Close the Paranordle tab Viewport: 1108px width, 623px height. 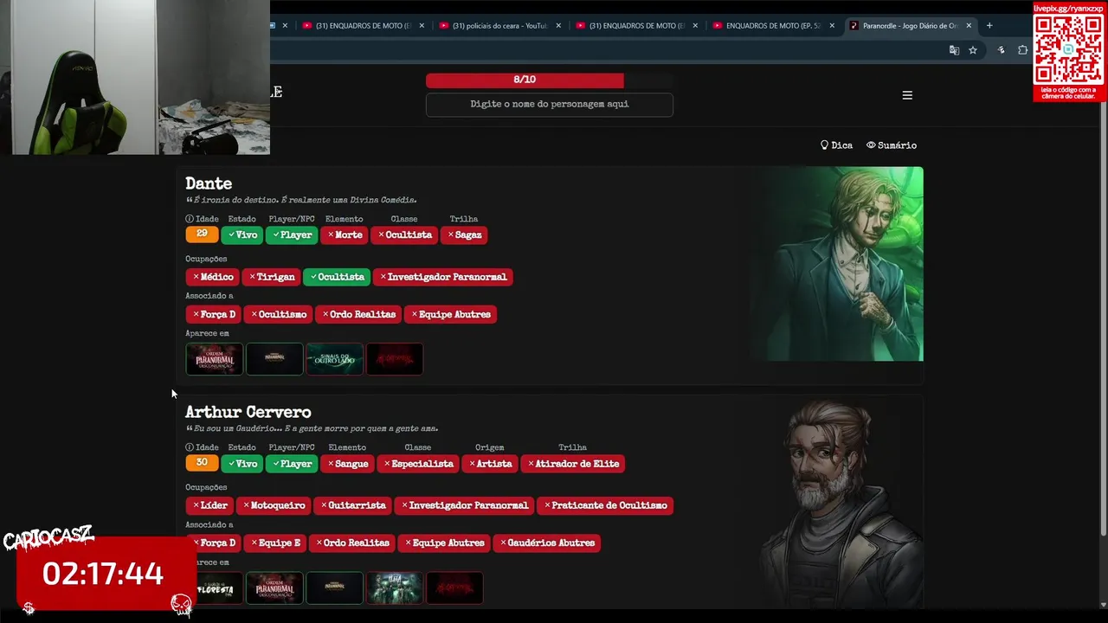[969, 25]
